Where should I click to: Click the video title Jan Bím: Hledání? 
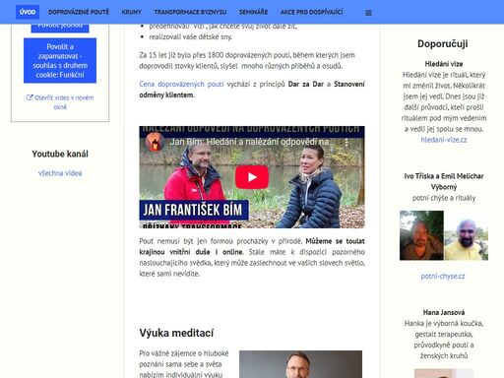click(252, 142)
